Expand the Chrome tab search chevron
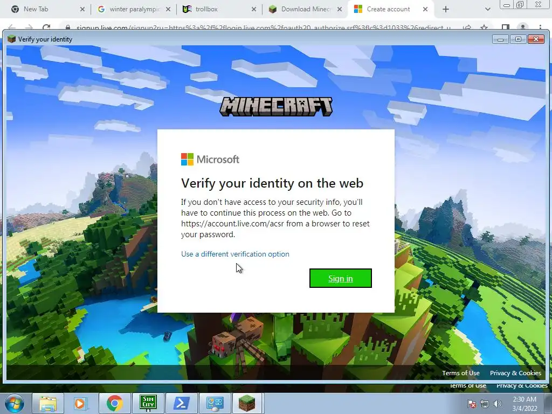The height and width of the screenshot is (414, 552). (487, 9)
